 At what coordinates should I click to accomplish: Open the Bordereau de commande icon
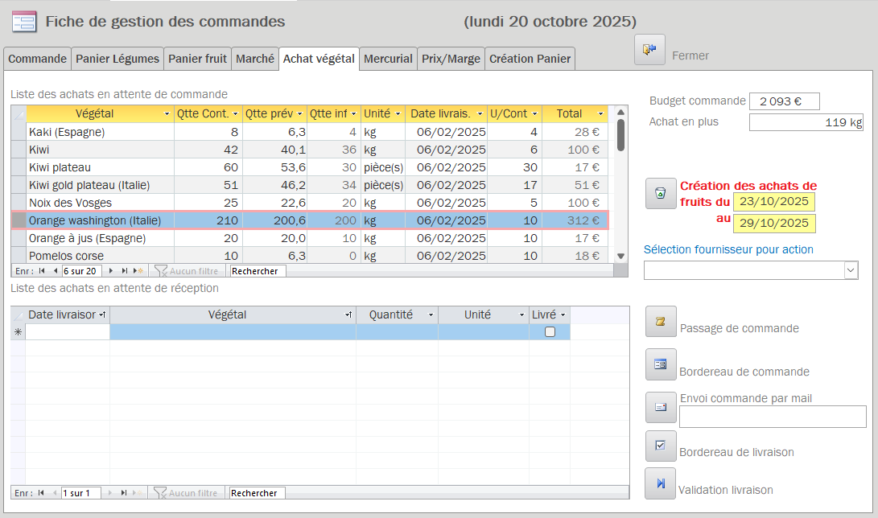(661, 364)
